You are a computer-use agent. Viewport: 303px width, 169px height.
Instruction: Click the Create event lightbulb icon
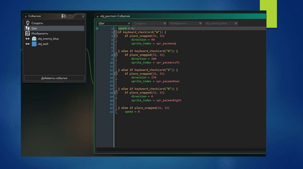coord(28,23)
